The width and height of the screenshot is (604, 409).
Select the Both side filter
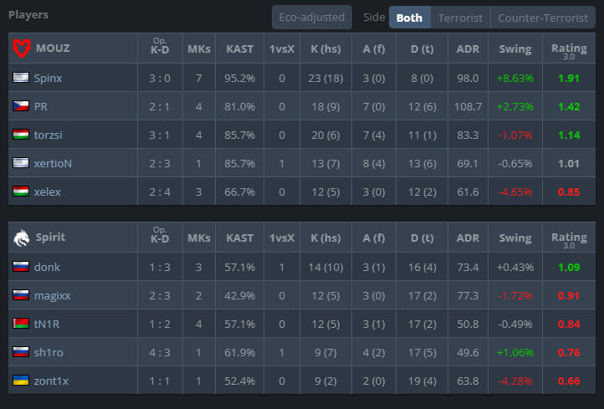[x=409, y=18]
